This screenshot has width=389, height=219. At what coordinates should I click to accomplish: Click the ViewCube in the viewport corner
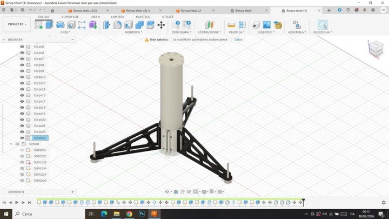coord(375,49)
